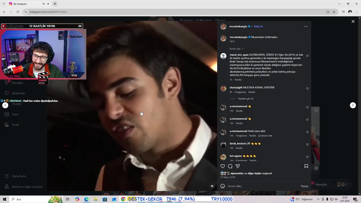Reload the page in Chrome
Viewport: 361px width, 203px height.
pos(17,12)
